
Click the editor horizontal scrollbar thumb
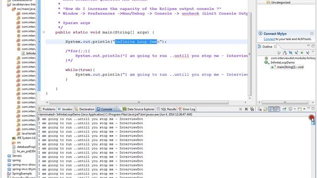point(139,102)
